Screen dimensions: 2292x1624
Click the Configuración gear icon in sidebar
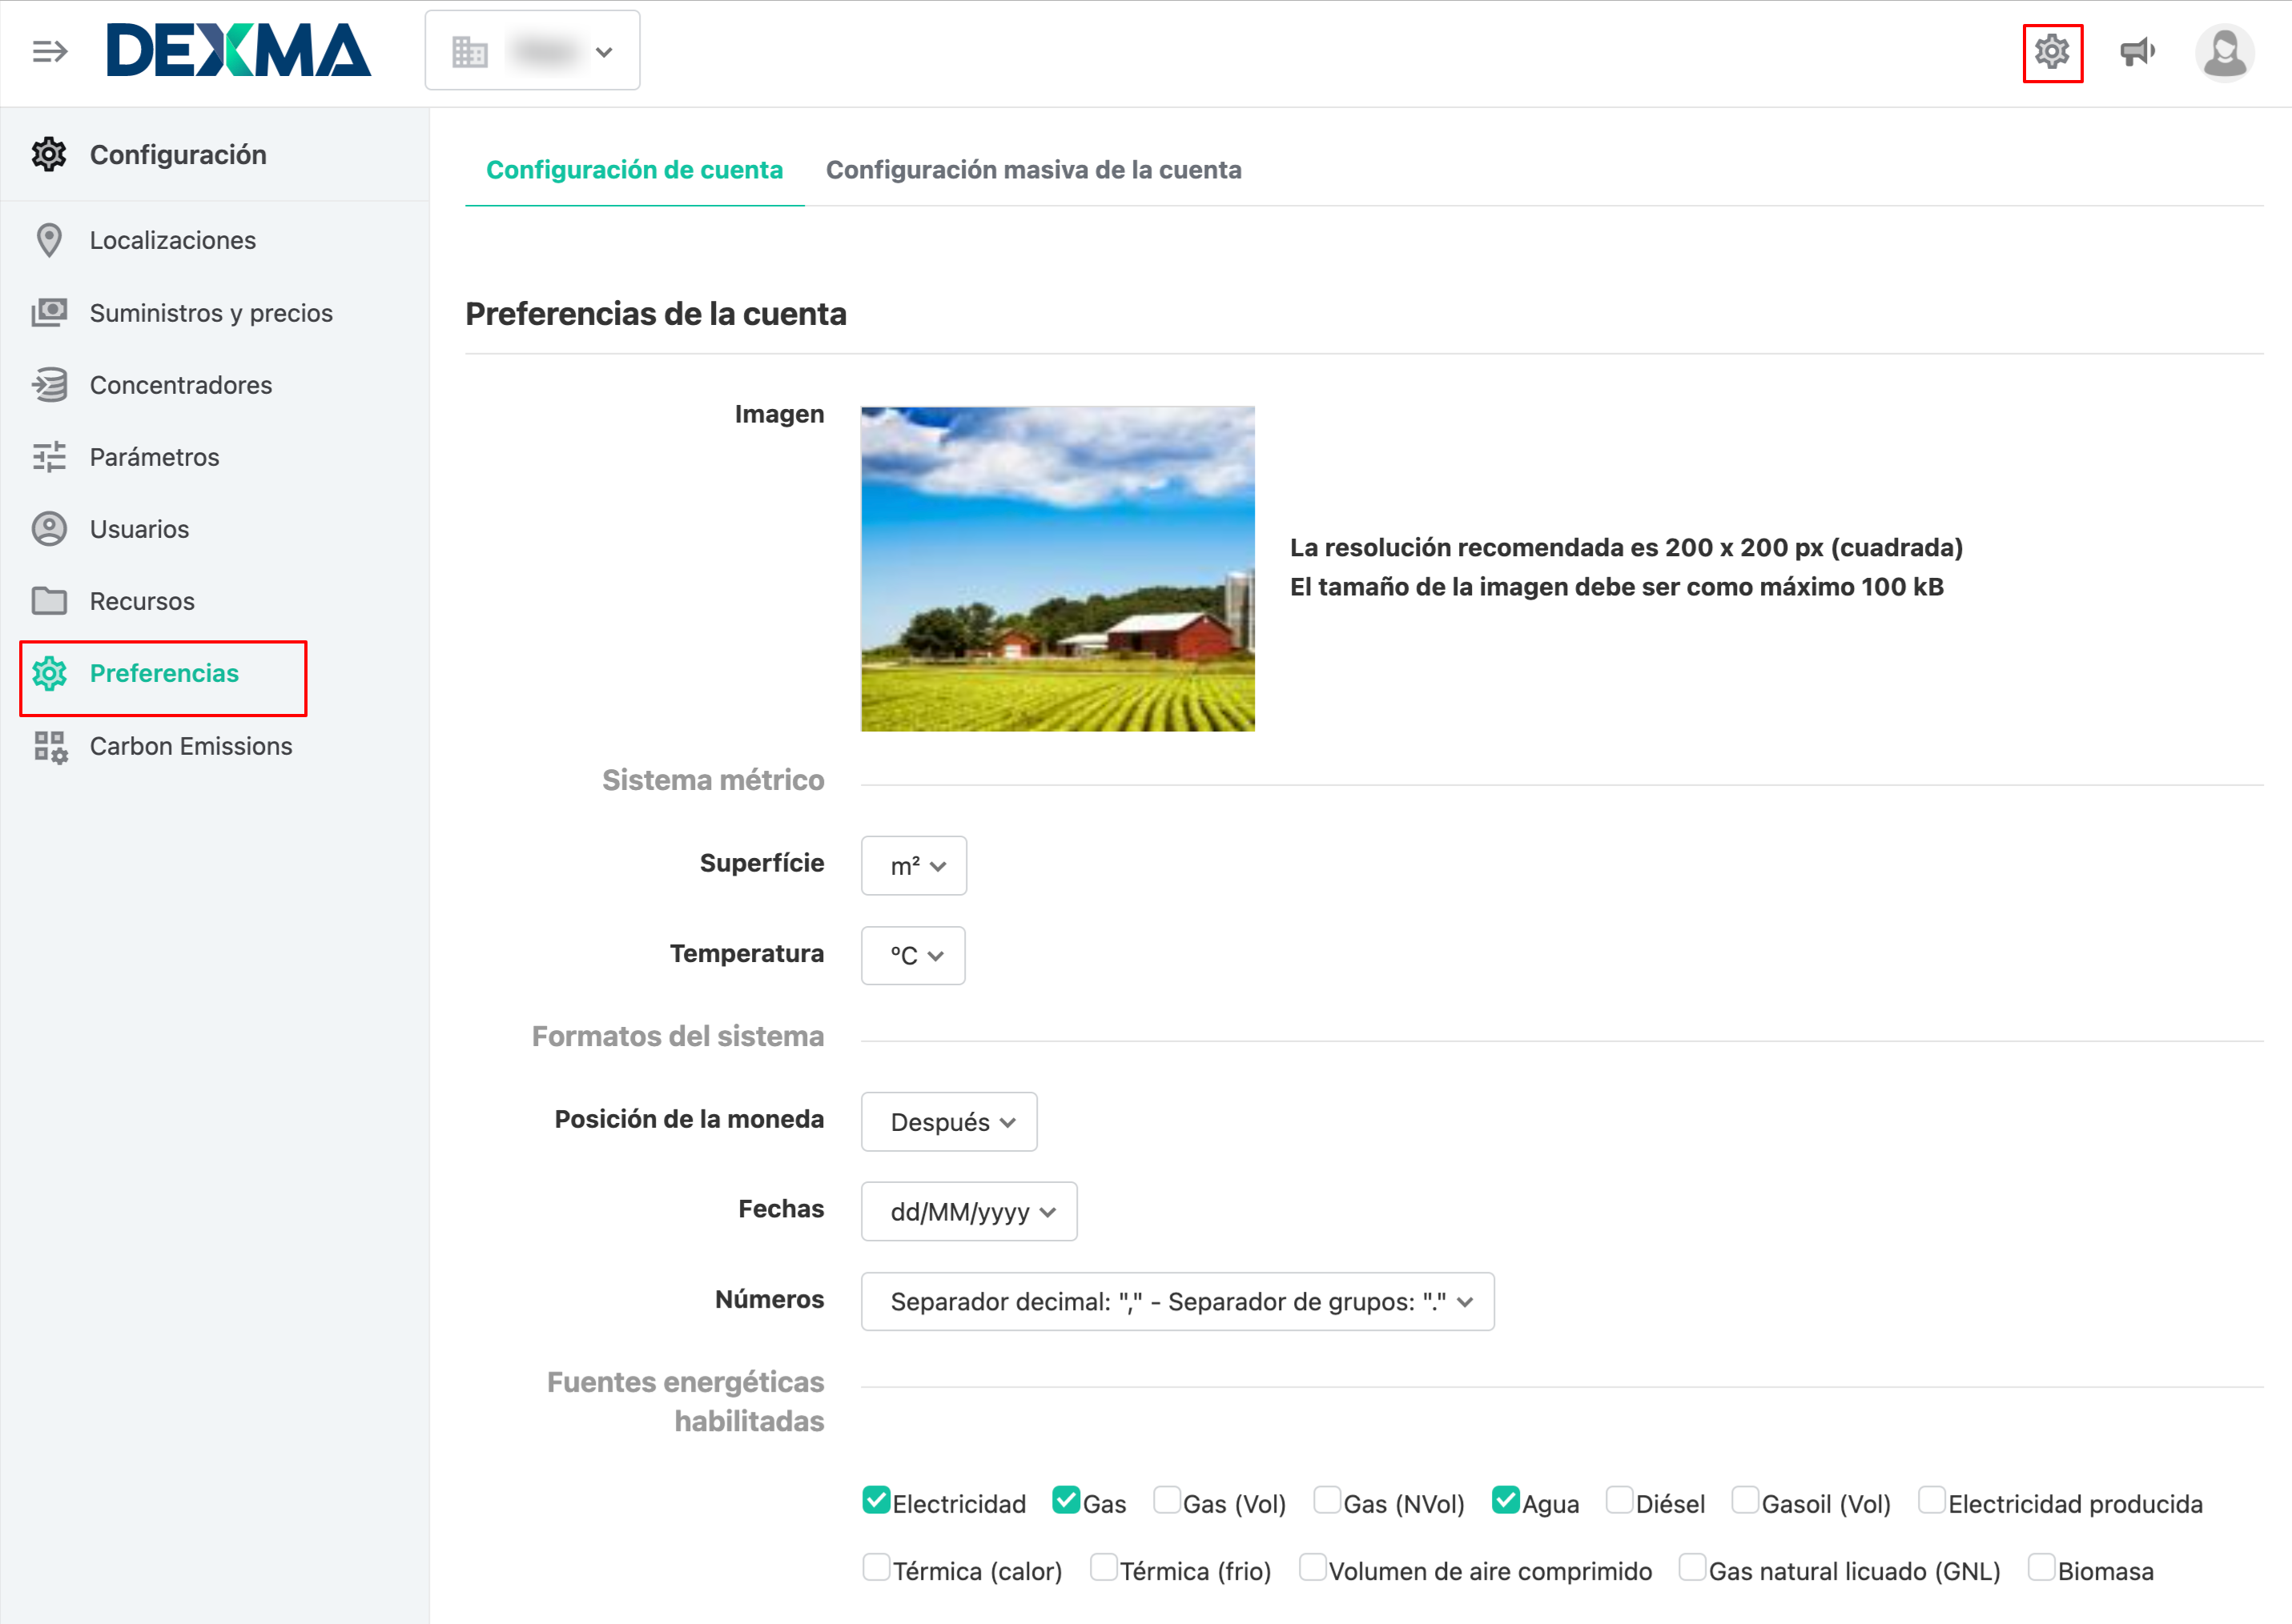click(49, 154)
